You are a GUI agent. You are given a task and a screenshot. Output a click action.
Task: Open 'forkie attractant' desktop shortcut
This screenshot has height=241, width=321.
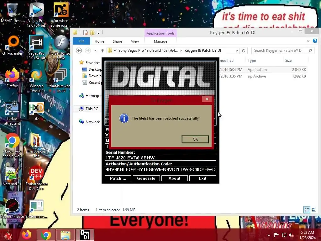(x=12, y=113)
